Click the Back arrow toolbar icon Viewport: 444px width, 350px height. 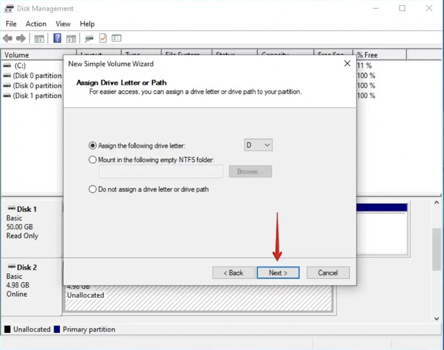point(7,38)
